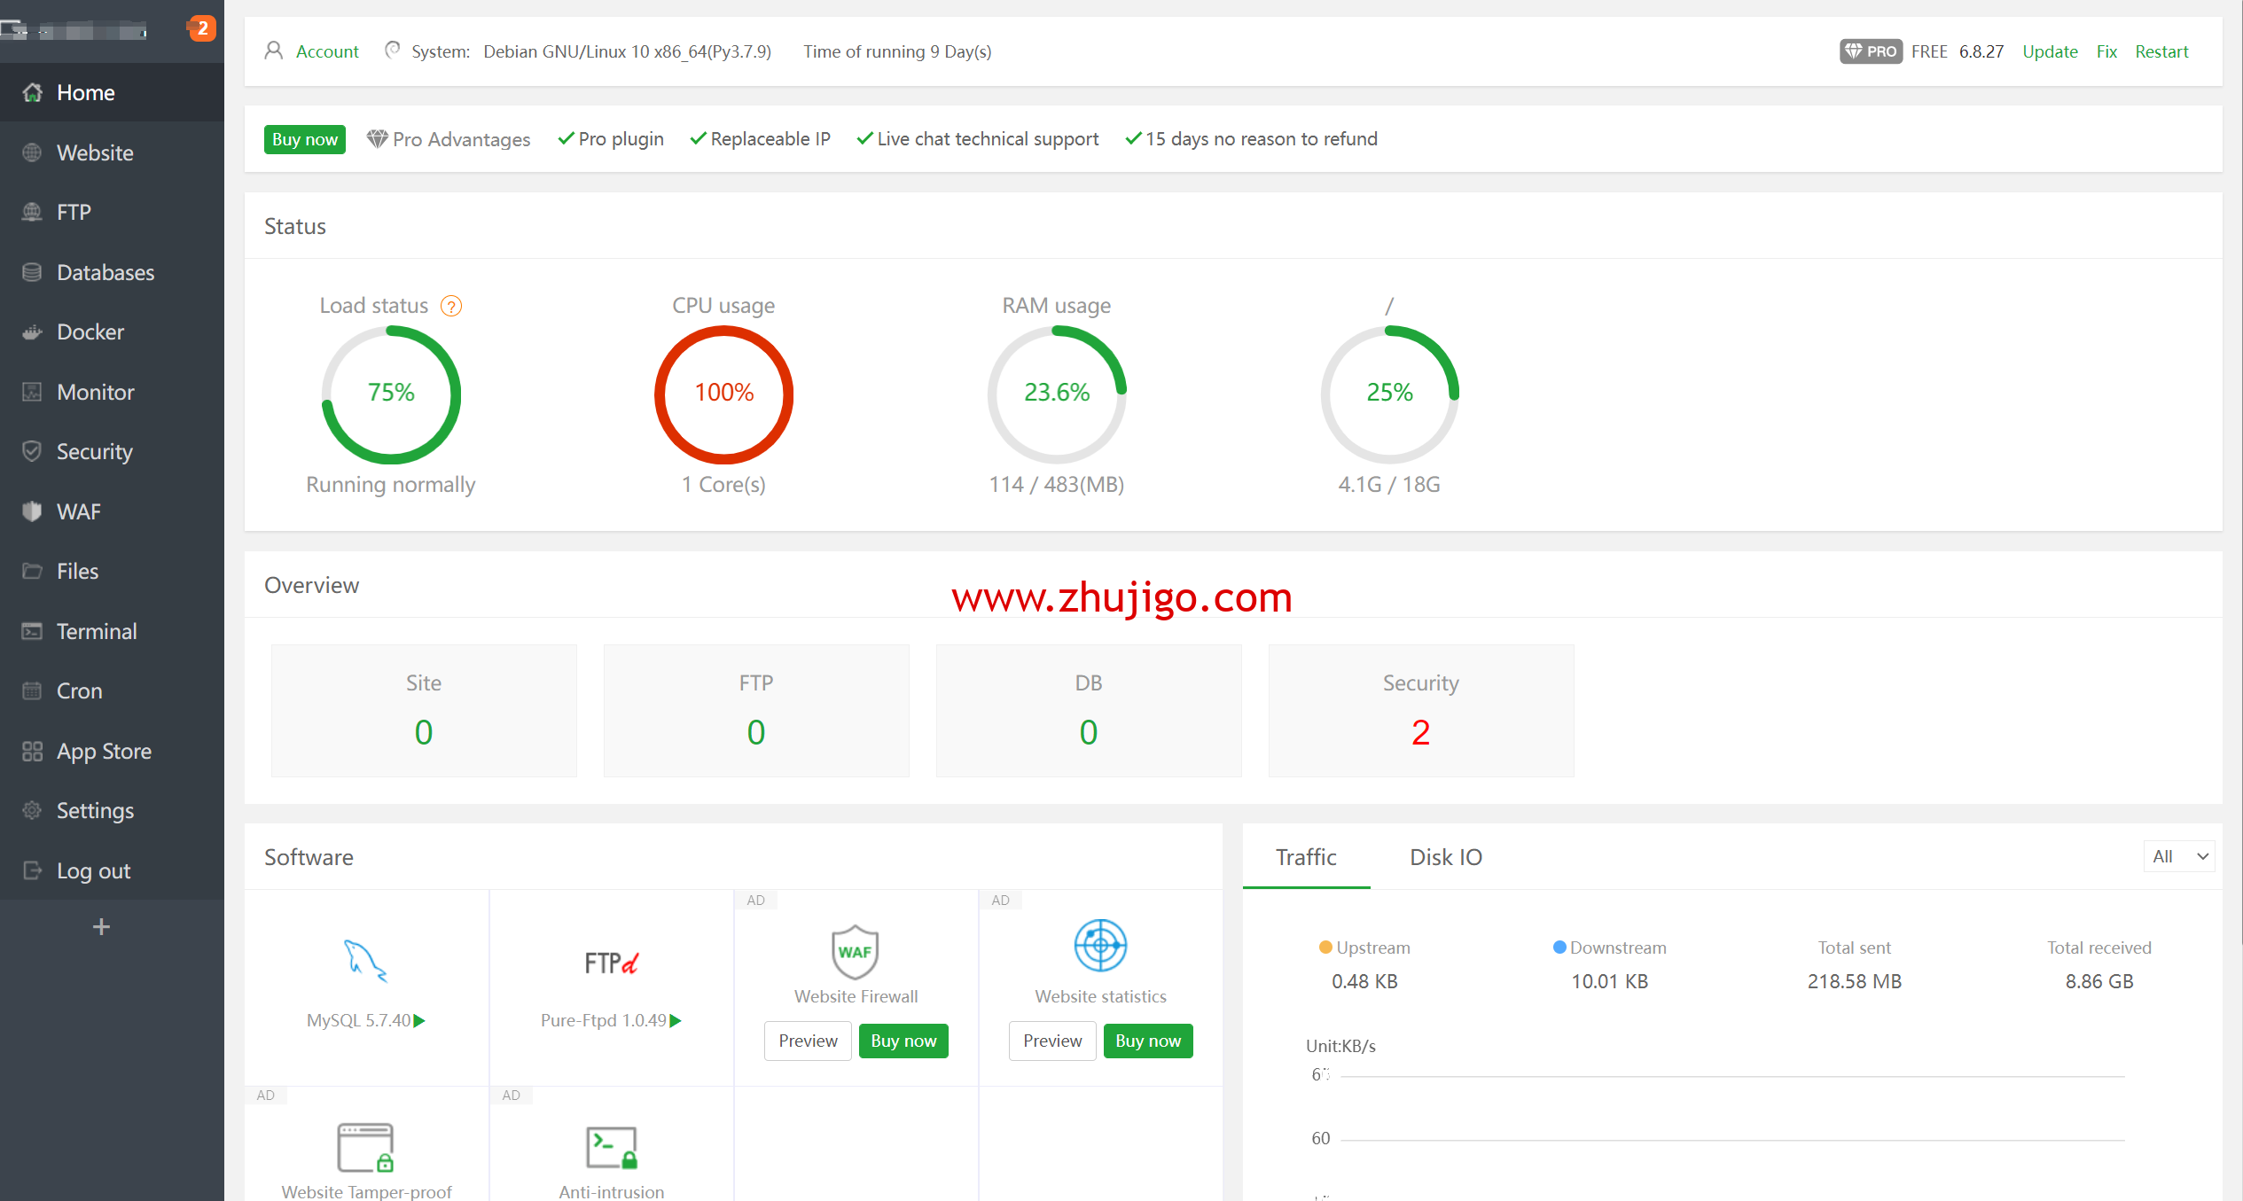Click the RAM usage 23.6% gauge

[x=1057, y=394]
